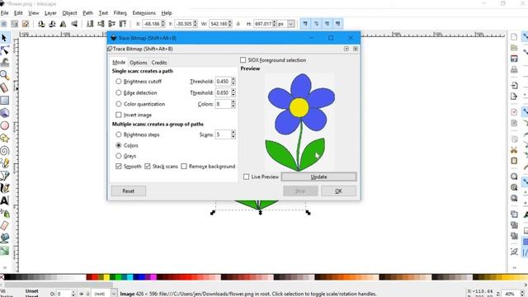Click the Reset button

129,191
